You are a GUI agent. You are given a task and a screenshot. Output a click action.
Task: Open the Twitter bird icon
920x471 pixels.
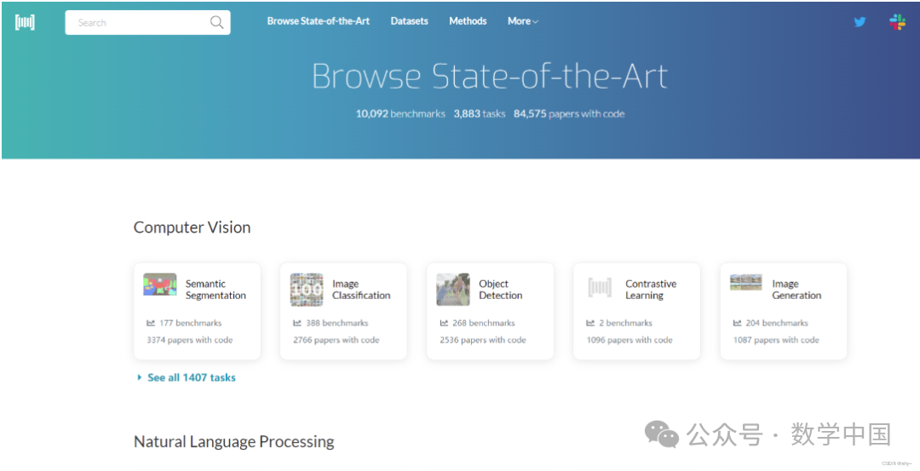860,21
